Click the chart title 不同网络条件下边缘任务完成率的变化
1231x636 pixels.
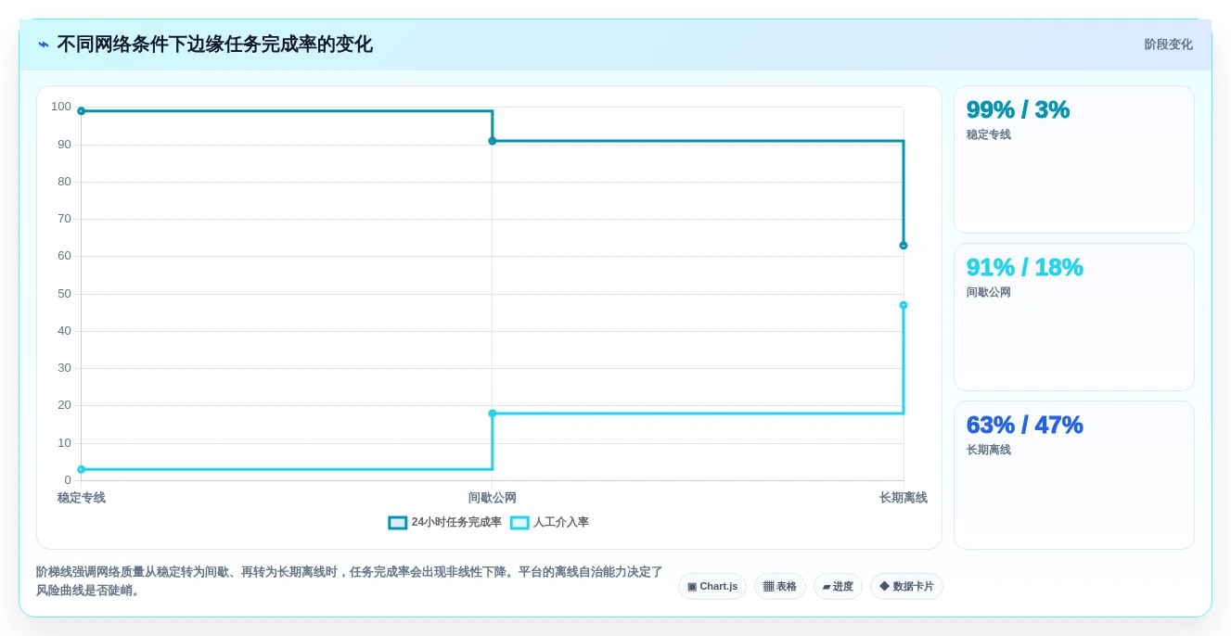tap(214, 45)
